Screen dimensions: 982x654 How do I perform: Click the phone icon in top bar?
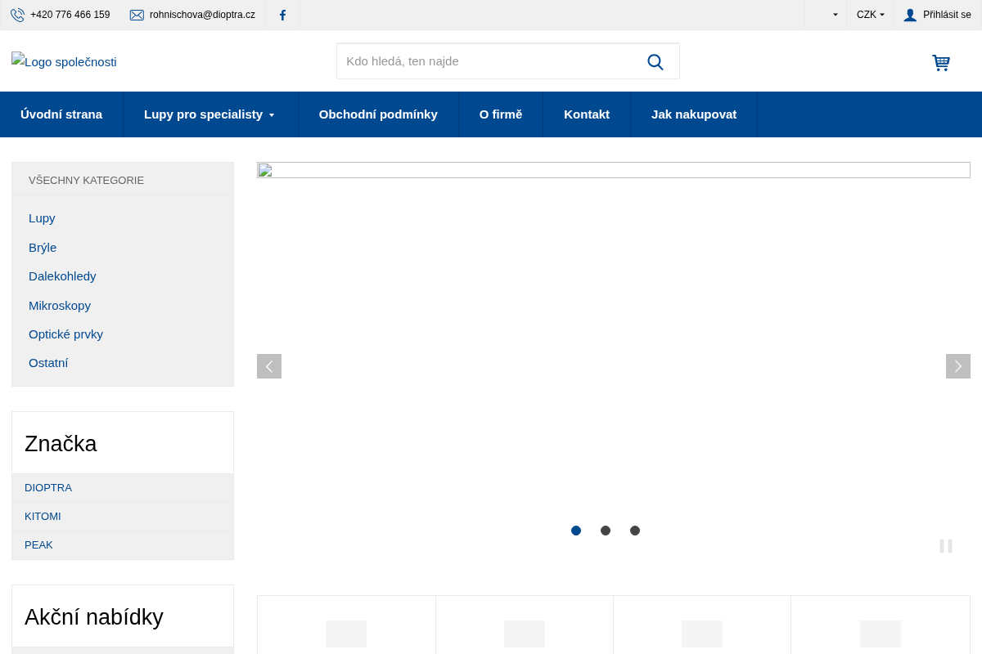click(17, 15)
